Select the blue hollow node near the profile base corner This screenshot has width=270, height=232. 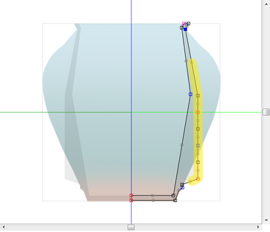click(x=182, y=188)
